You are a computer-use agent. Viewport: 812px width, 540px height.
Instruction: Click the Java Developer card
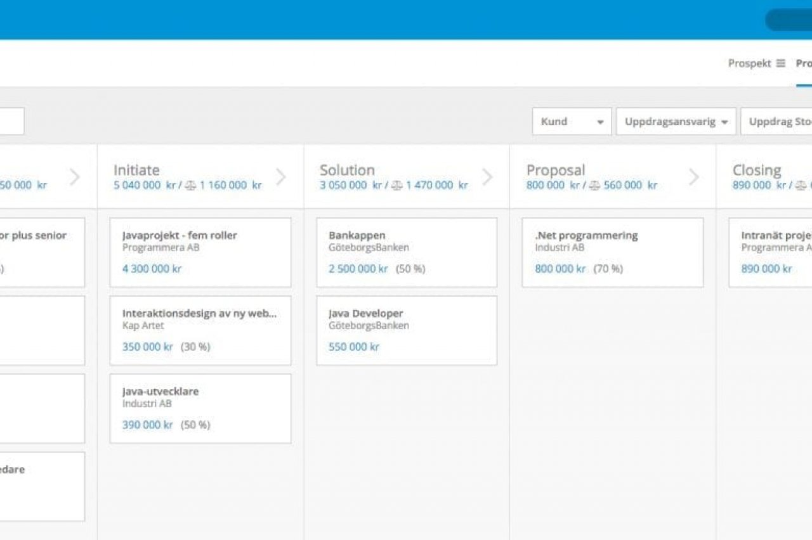coord(407,330)
